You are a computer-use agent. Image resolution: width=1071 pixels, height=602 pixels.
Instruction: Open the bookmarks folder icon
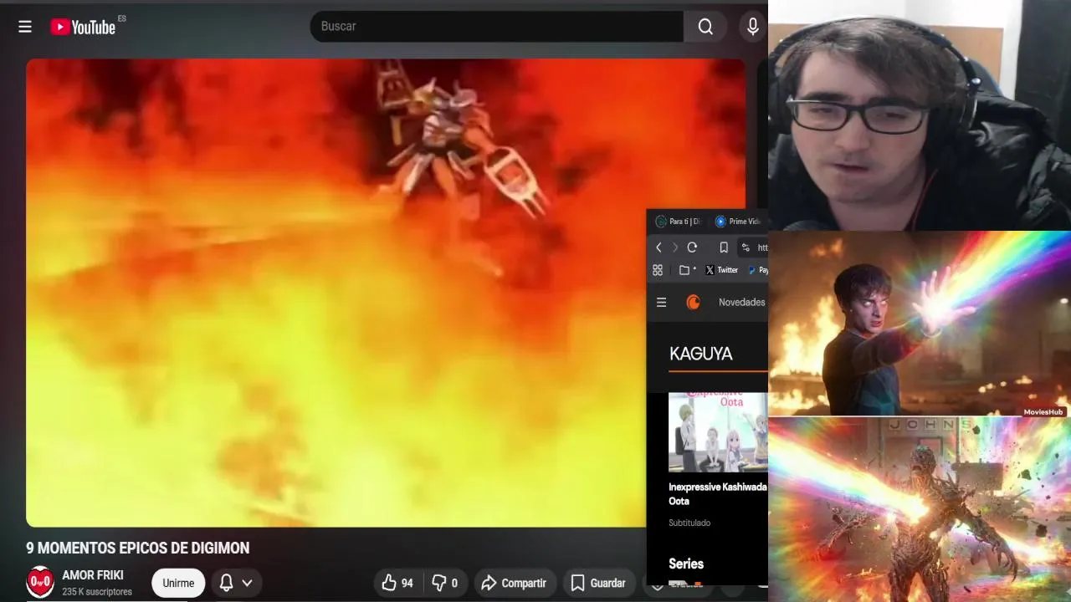coord(687,270)
